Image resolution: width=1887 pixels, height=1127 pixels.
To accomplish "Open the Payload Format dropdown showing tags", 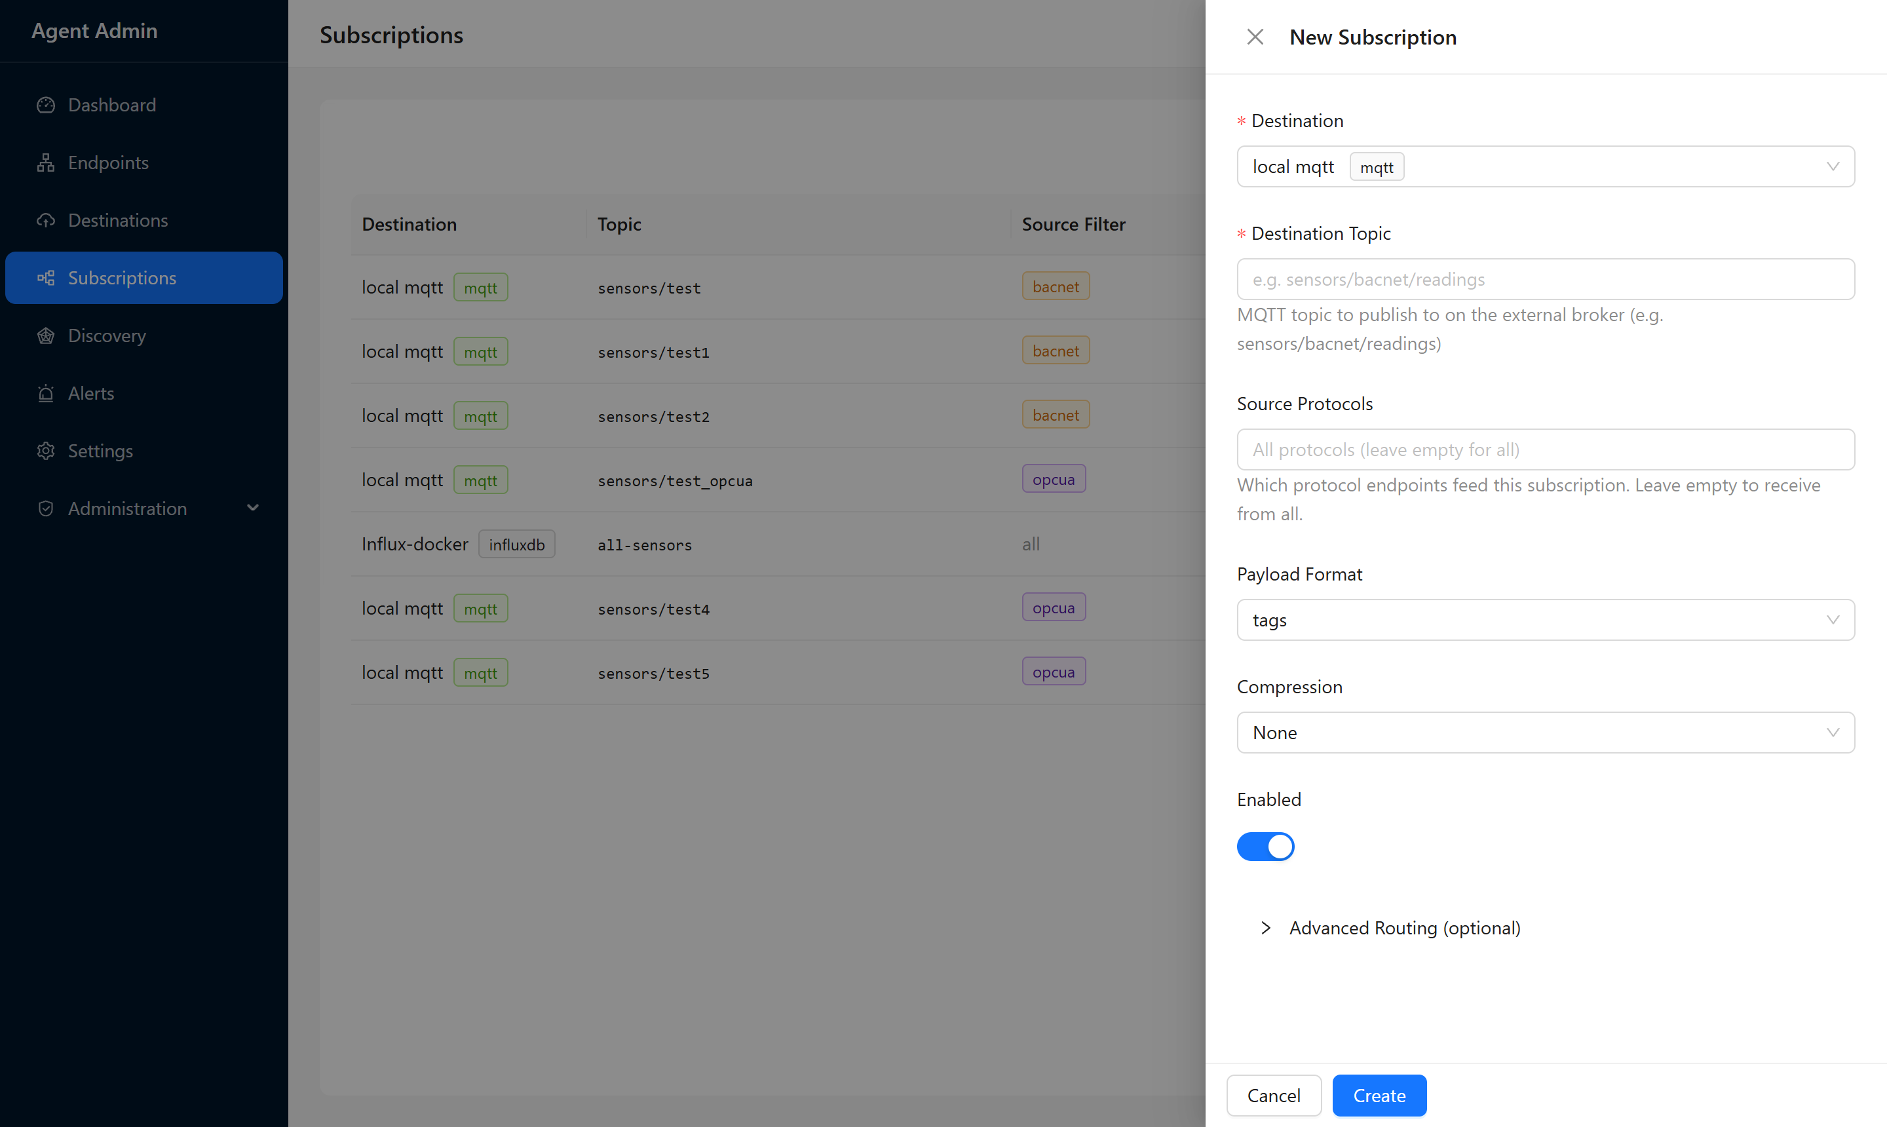I will tap(1545, 620).
